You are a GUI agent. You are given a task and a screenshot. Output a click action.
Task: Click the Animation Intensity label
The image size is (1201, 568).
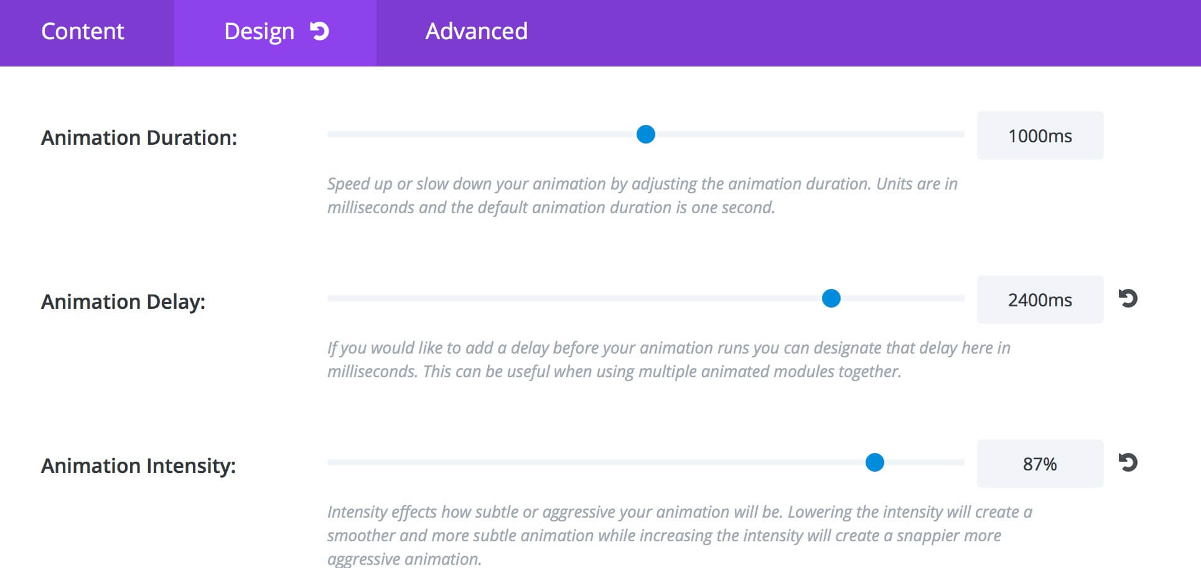point(138,466)
